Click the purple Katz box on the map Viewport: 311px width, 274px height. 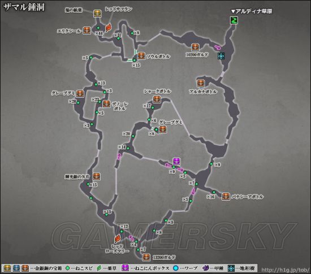[176, 162]
